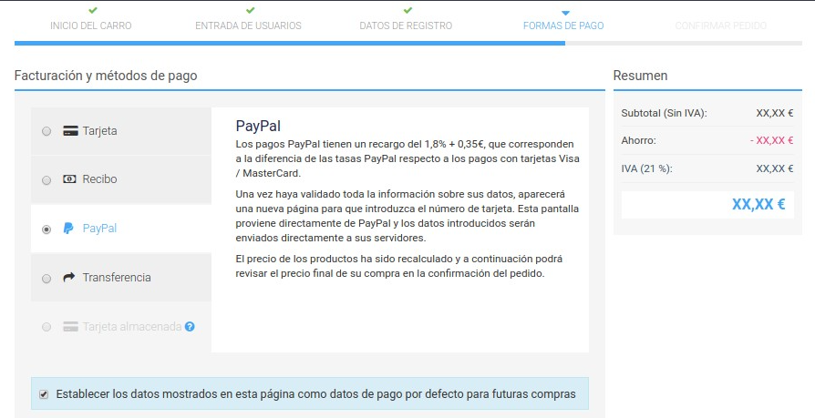Go to the Inicio del carro step

tap(91, 25)
